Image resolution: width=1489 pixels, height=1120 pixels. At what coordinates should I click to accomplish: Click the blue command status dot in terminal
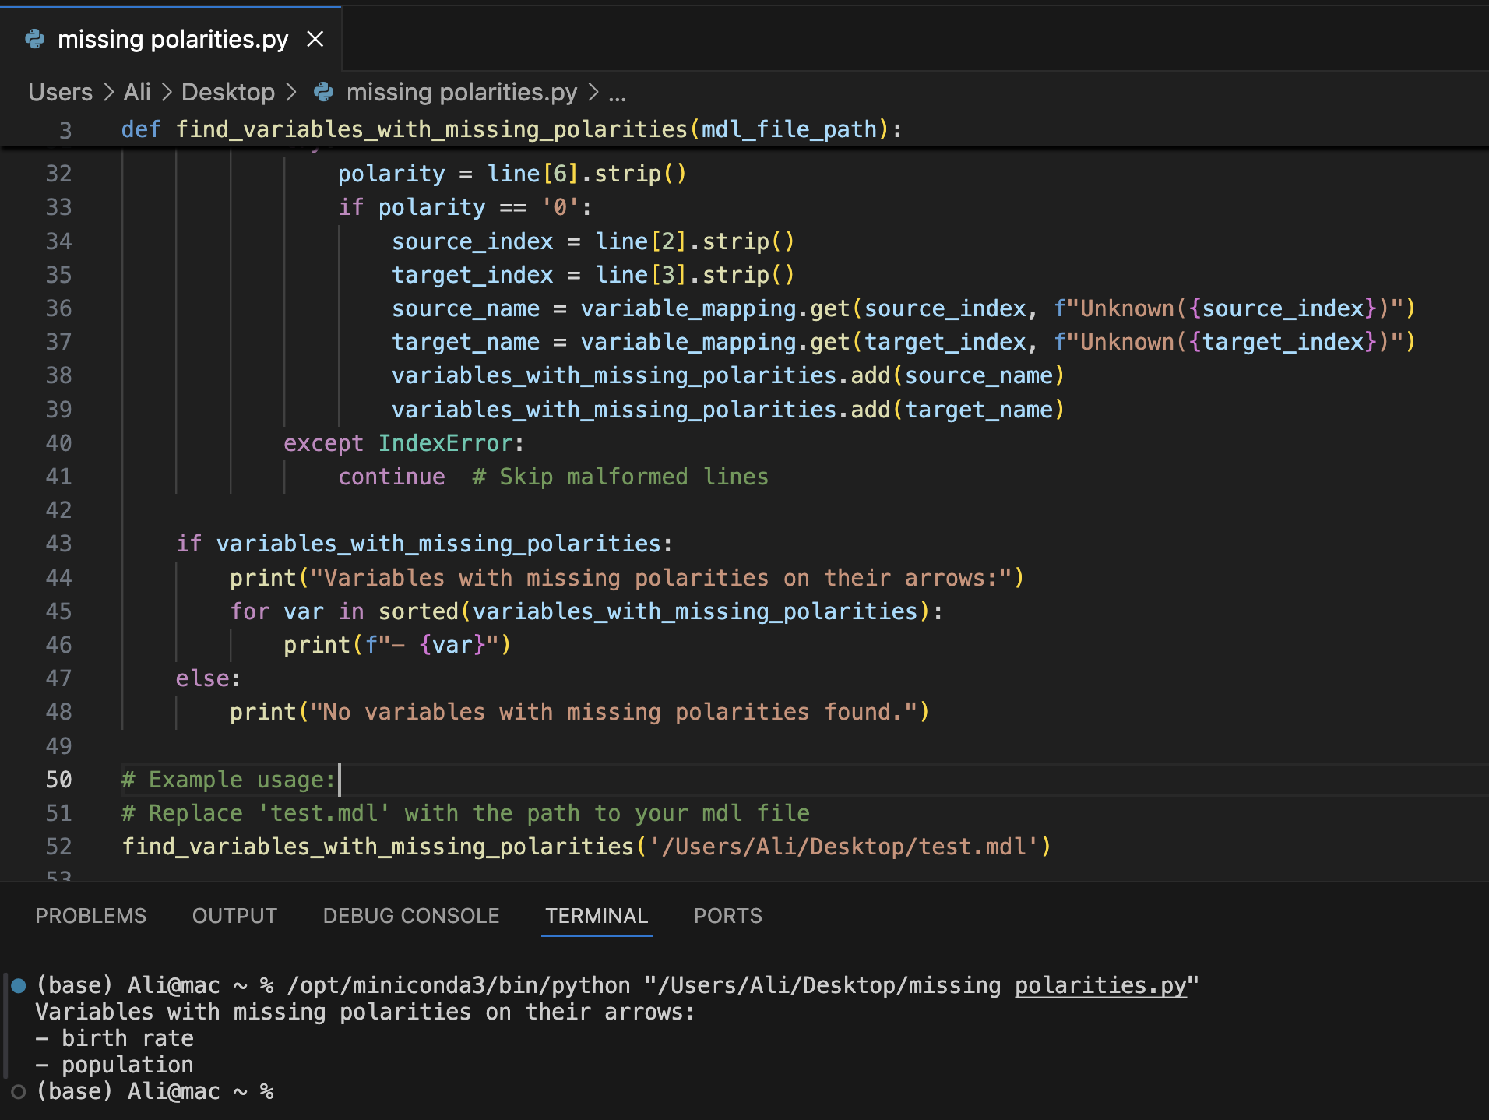point(19,985)
